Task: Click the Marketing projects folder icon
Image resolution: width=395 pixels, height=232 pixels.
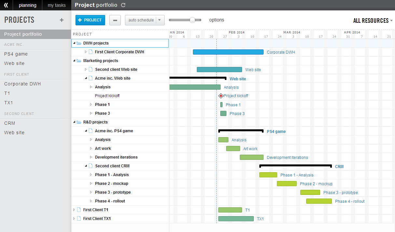Action: tap(79, 60)
